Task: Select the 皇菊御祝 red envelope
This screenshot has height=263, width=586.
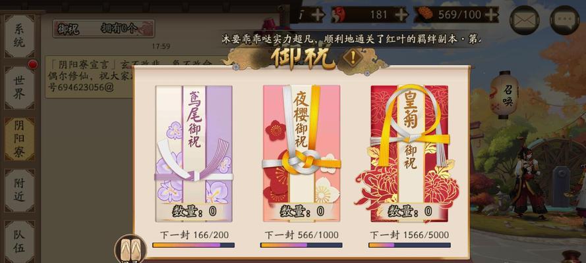Action: [x=409, y=154]
